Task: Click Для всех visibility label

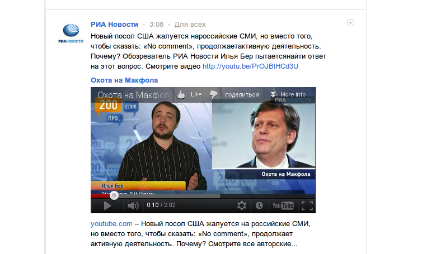Action: (190, 25)
